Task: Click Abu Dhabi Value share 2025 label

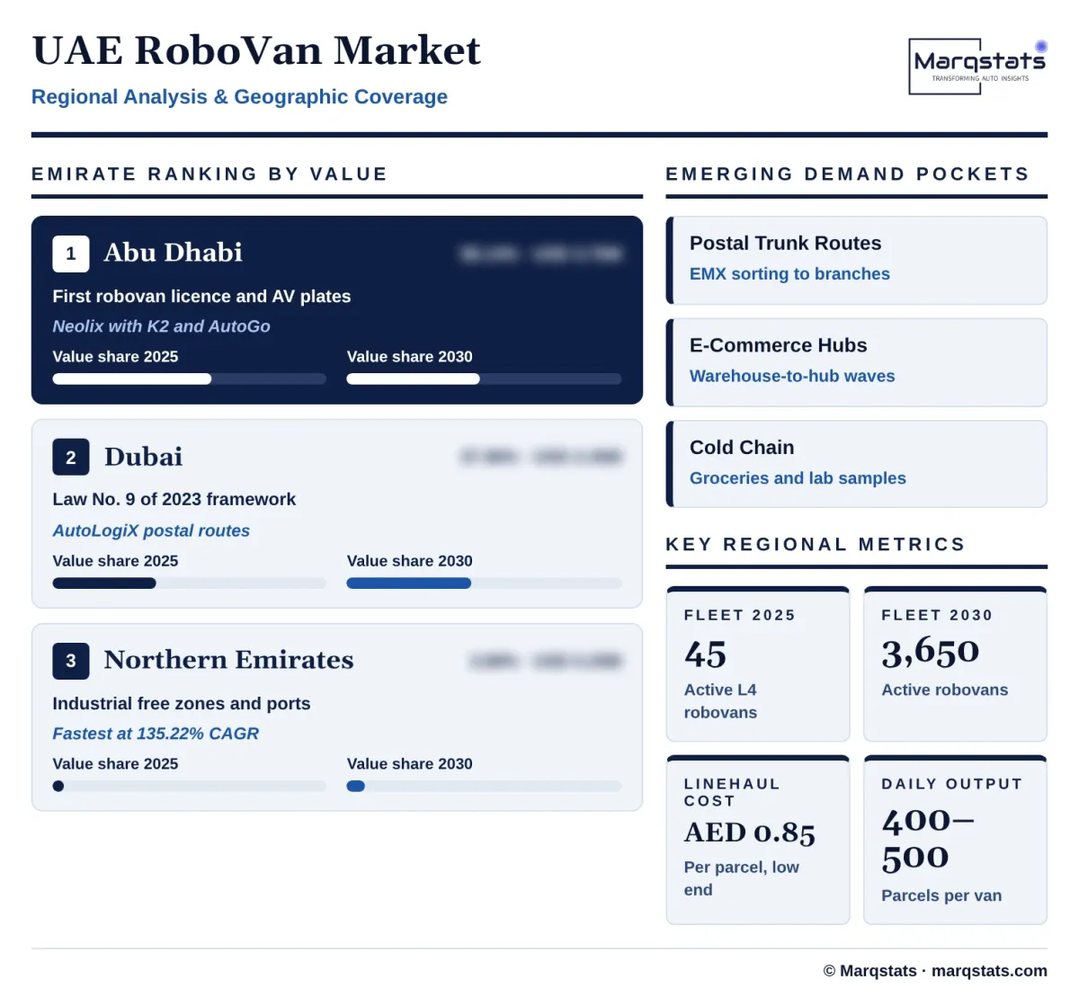Action: pos(115,357)
